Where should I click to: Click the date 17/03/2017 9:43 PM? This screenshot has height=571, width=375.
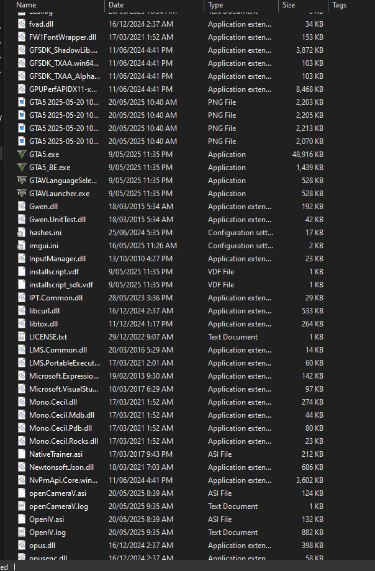[141, 454]
